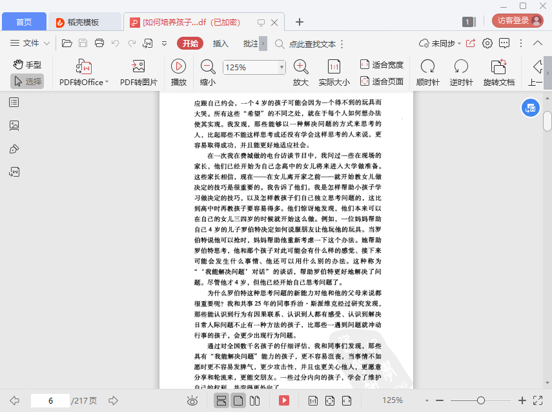Switch to the 批注 ribbon tab
Image resolution: width=552 pixels, height=412 pixels.
pyautogui.click(x=250, y=44)
